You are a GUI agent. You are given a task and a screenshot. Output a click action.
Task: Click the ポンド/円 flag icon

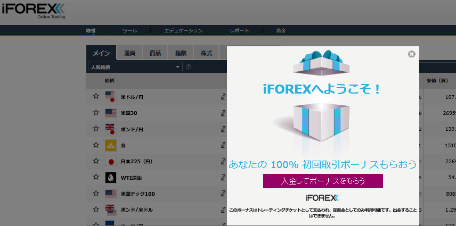click(x=111, y=129)
